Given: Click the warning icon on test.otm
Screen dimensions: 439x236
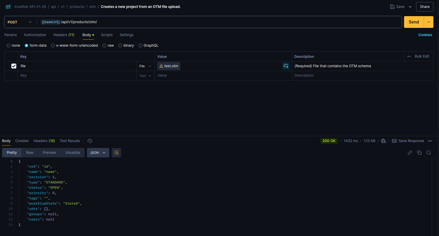Looking at the screenshot, I should [x=161, y=66].
